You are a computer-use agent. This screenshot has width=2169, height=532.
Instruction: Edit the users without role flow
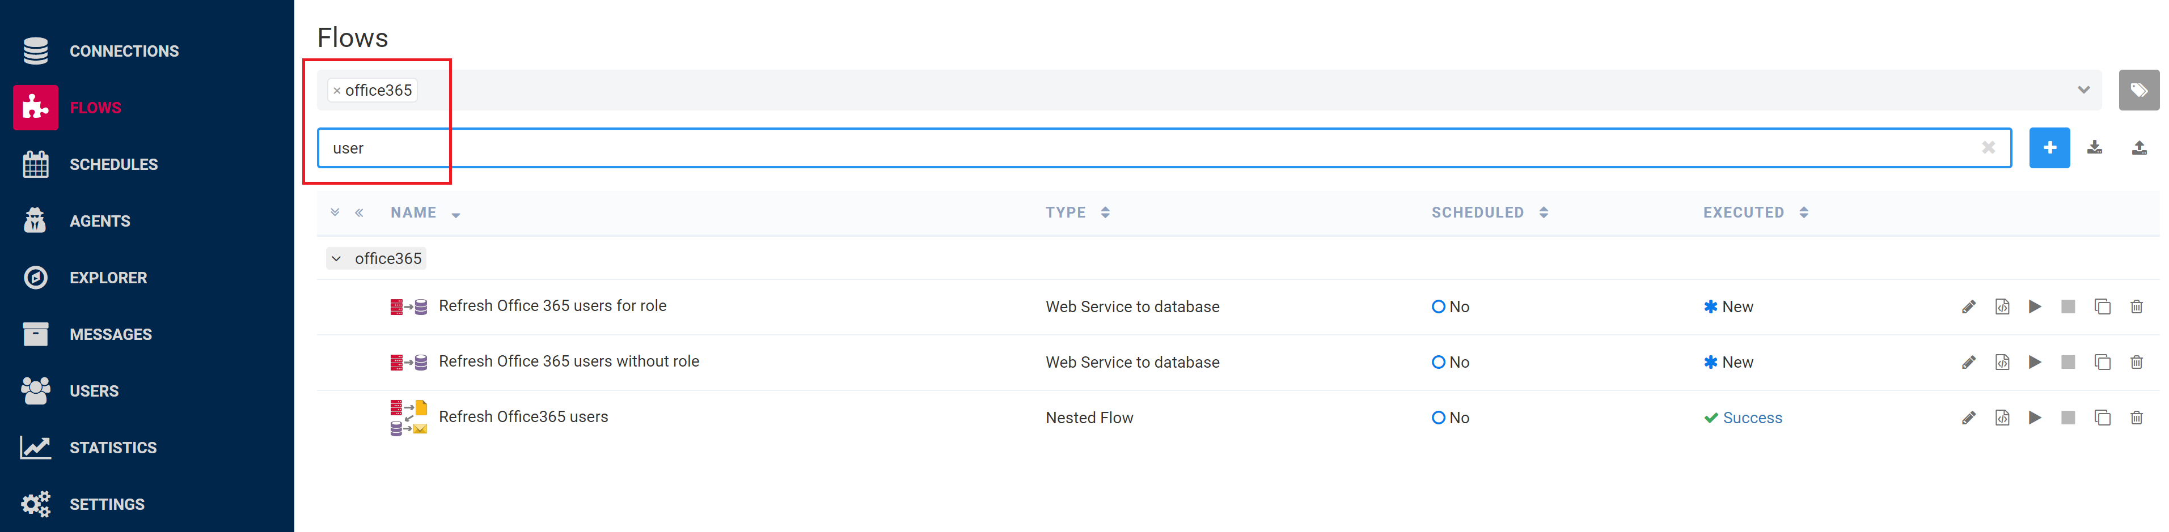click(x=1969, y=363)
